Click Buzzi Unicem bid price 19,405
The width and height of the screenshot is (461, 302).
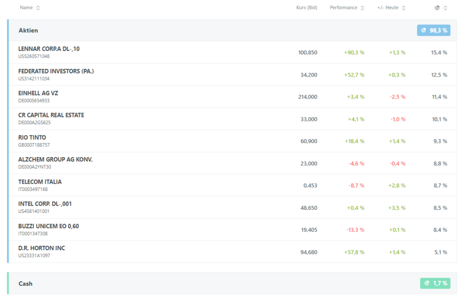point(309,230)
